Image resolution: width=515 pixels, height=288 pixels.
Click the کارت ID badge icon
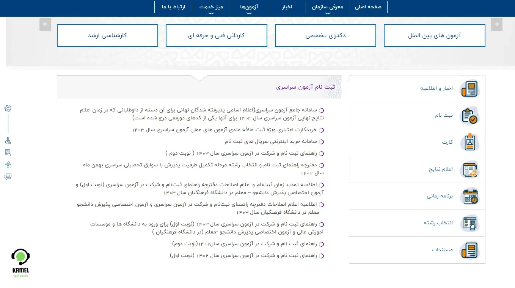tap(469, 142)
